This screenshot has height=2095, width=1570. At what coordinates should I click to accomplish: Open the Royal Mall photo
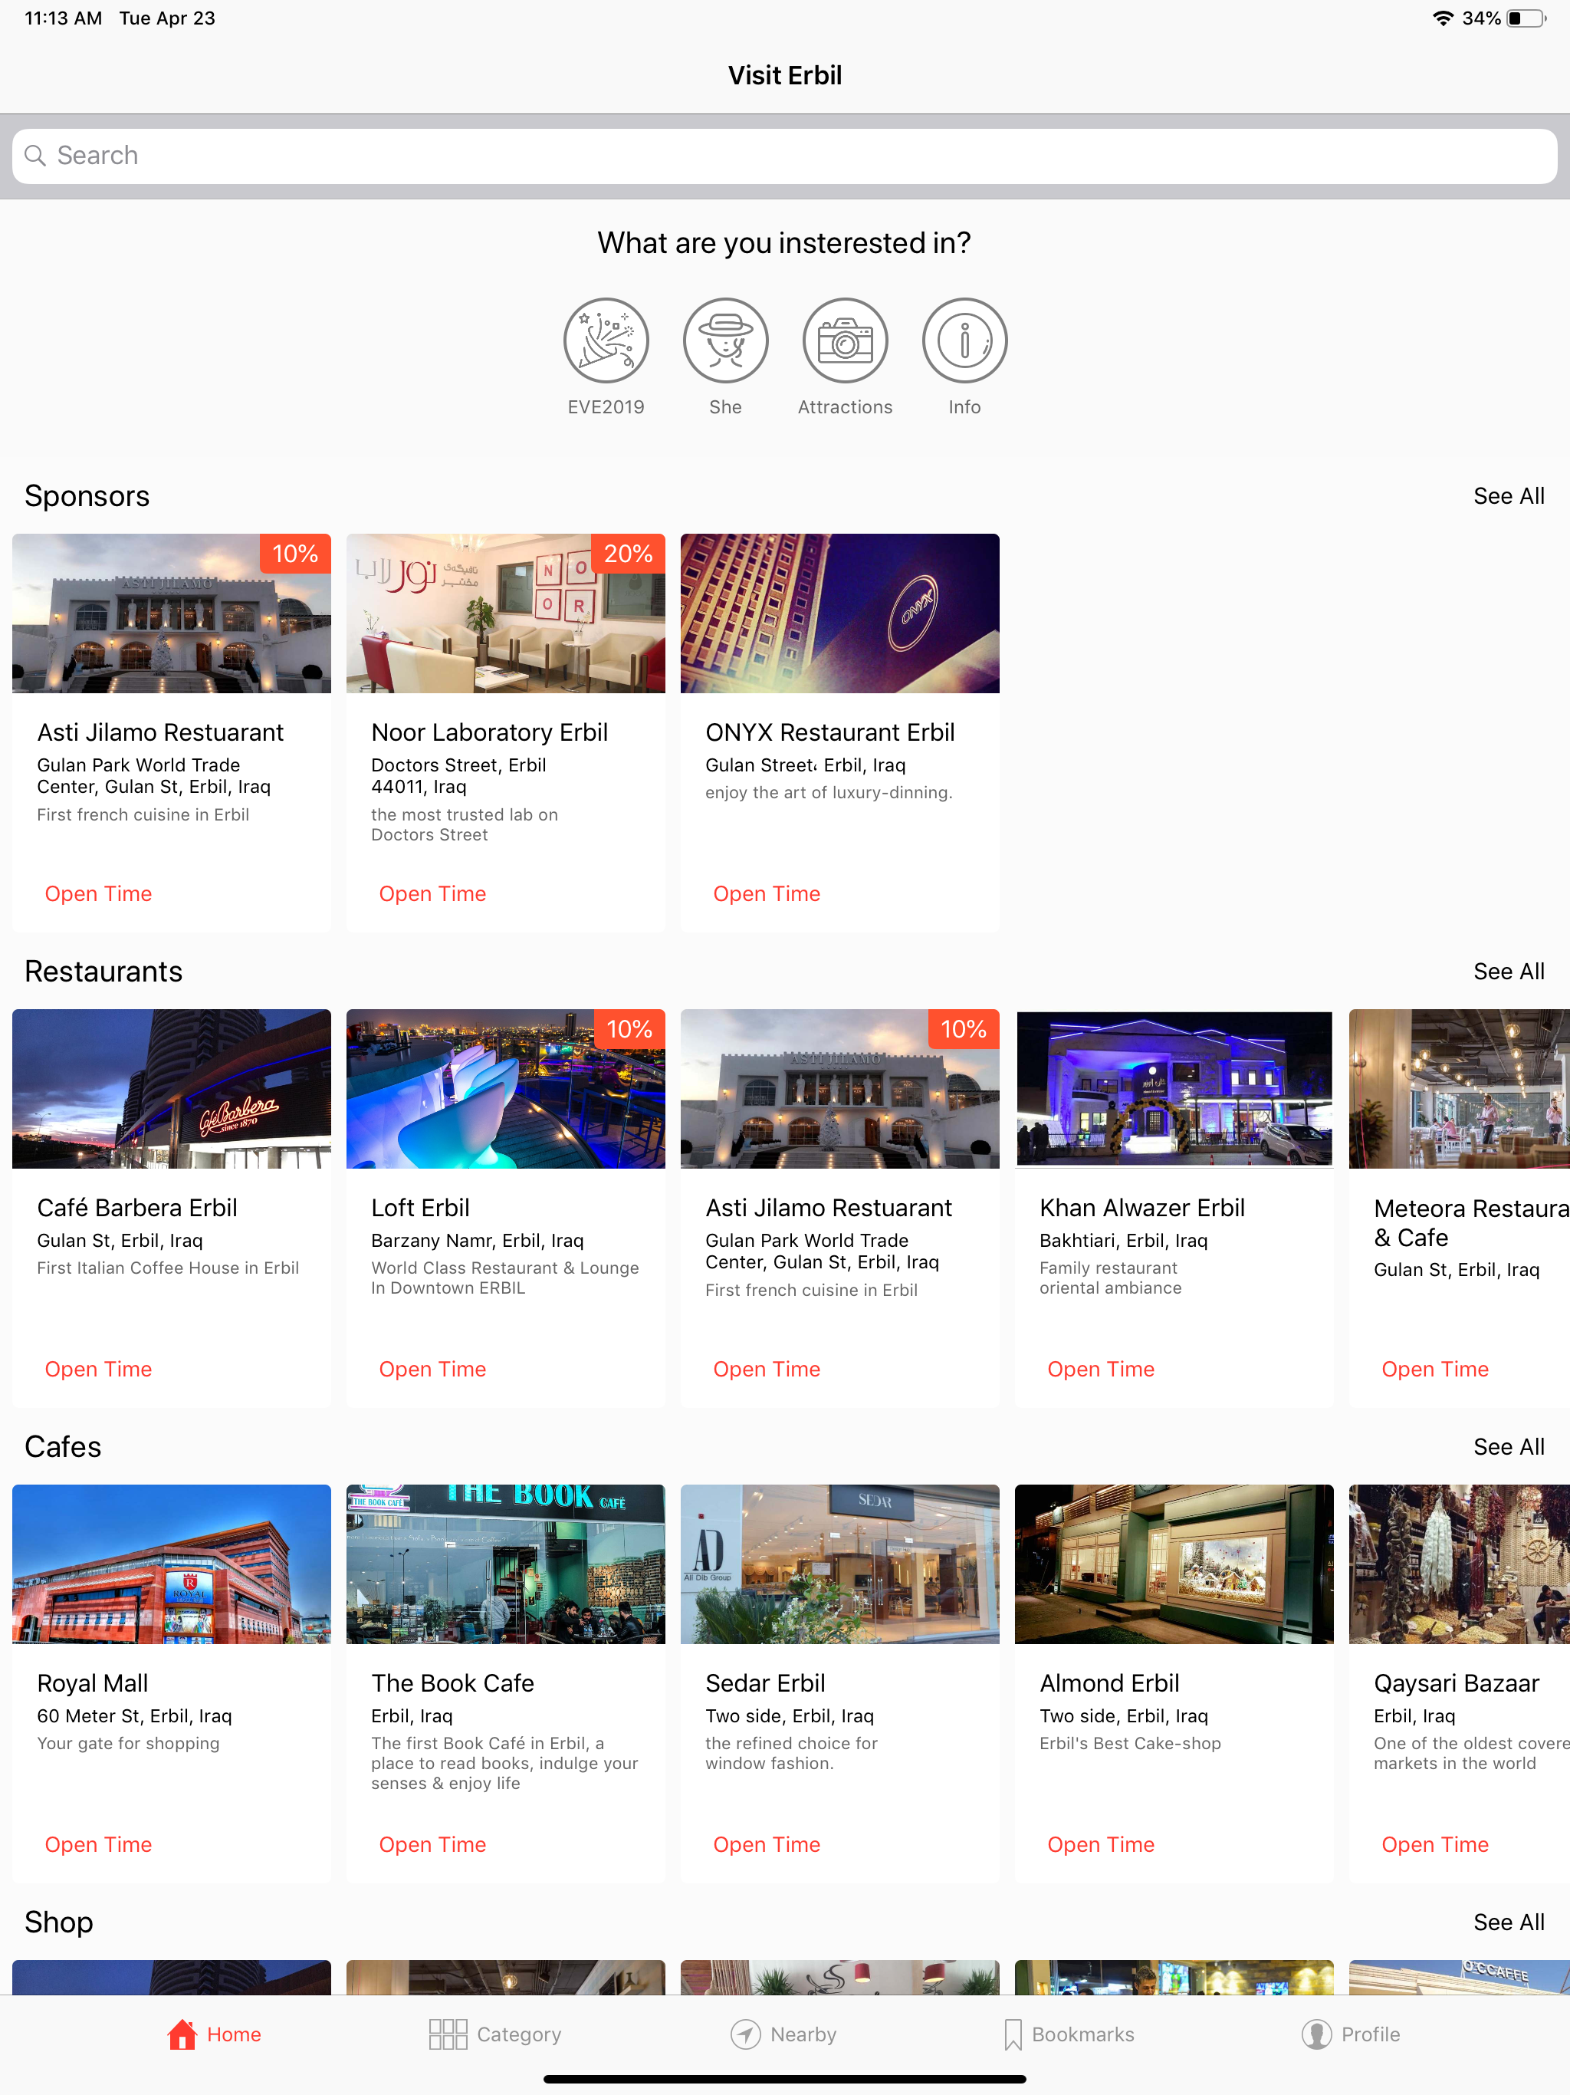tap(172, 1564)
